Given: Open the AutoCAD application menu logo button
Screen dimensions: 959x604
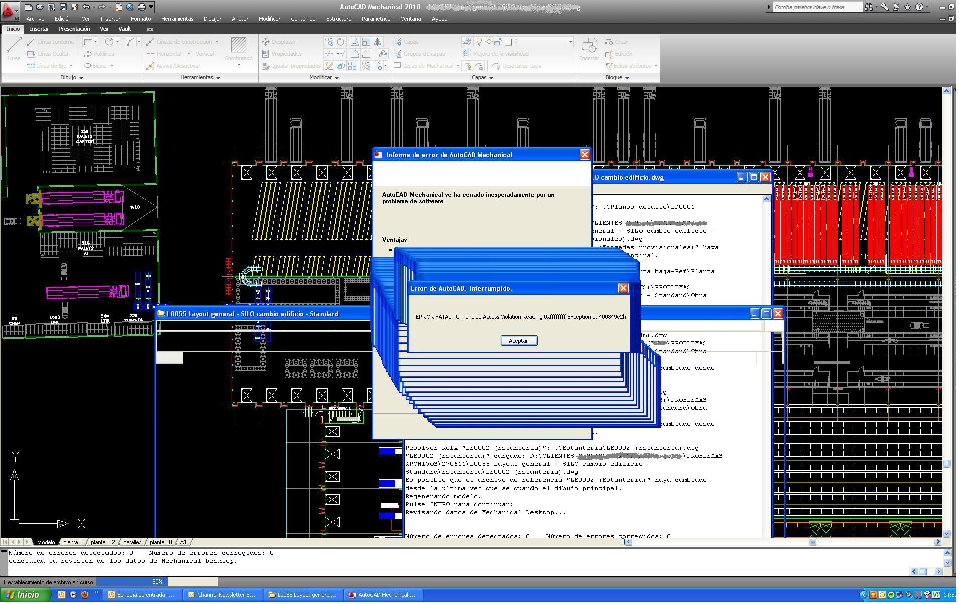Looking at the screenshot, I should click(x=9, y=10).
